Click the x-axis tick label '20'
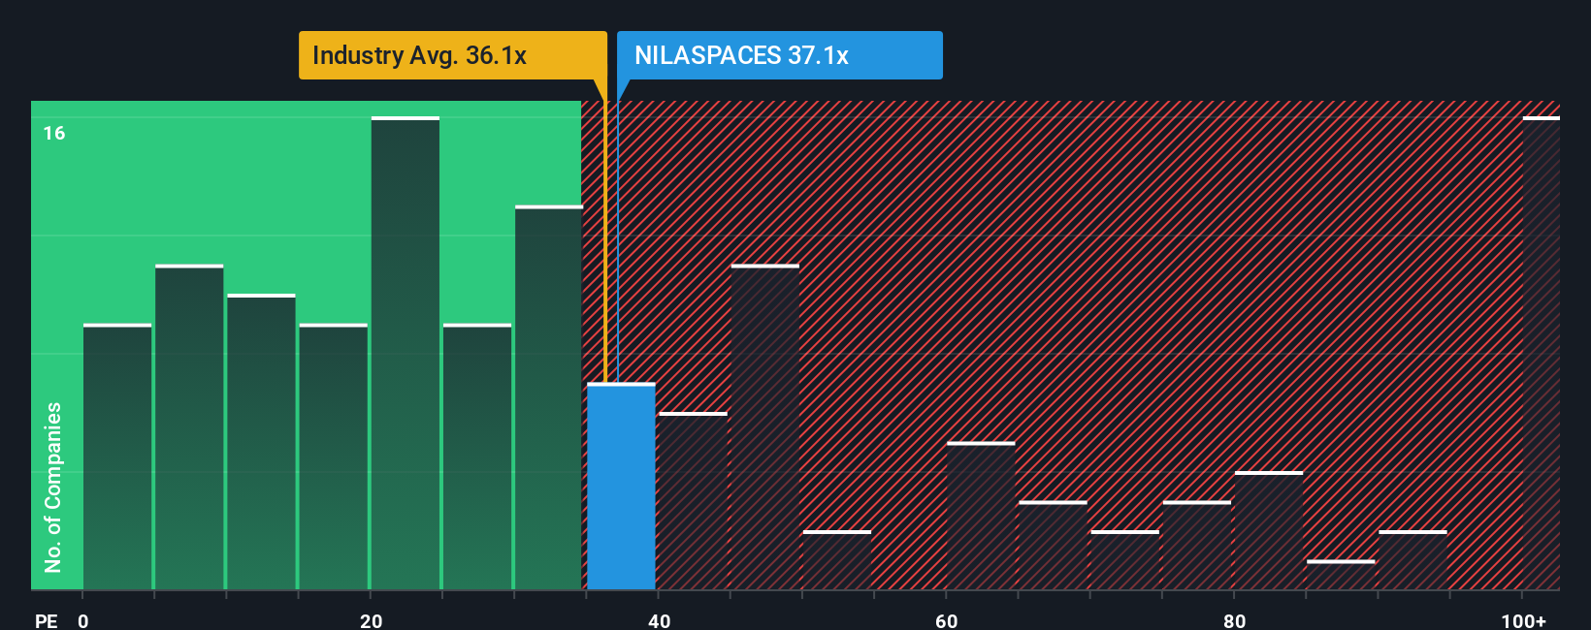Viewport: 1591px width, 630px height. tap(371, 620)
